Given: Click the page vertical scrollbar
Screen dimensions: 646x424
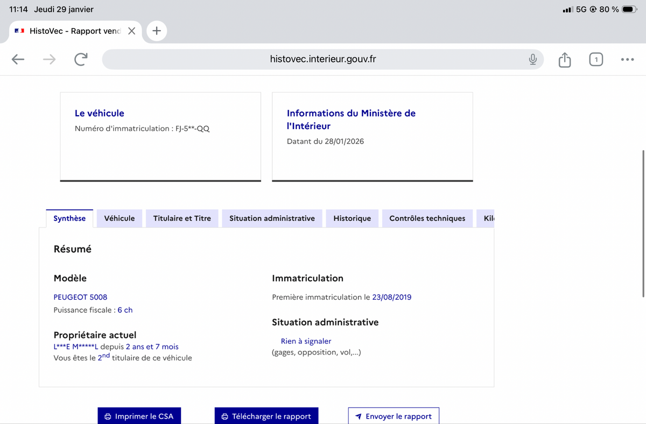Looking at the screenshot, I should (x=643, y=223).
